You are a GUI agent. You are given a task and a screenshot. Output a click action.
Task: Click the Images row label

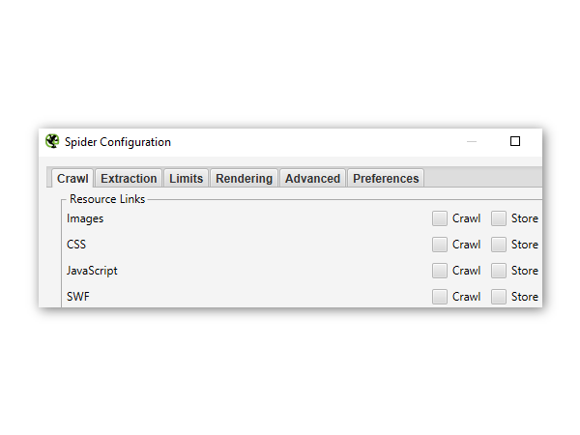[x=85, y=218]
